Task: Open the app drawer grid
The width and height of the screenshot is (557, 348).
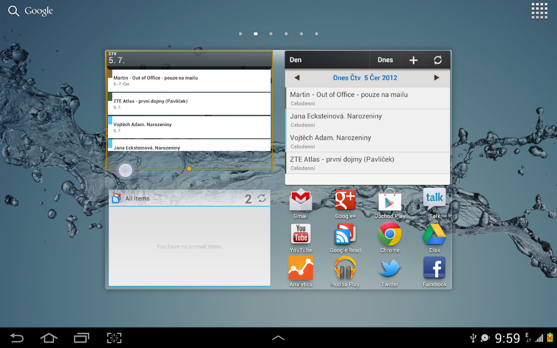Action: pyautogui.click(x=540, y=10)
